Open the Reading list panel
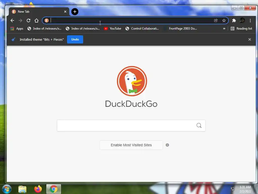 tap(241, 29)
